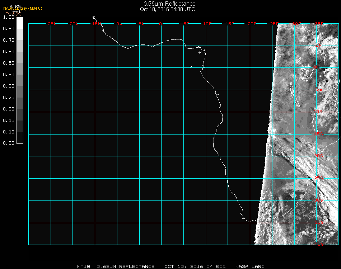Image resolution: width=341 pixels, height=269 pixels.
Task: Click the 35S latitude label
Action: (319, 222)
